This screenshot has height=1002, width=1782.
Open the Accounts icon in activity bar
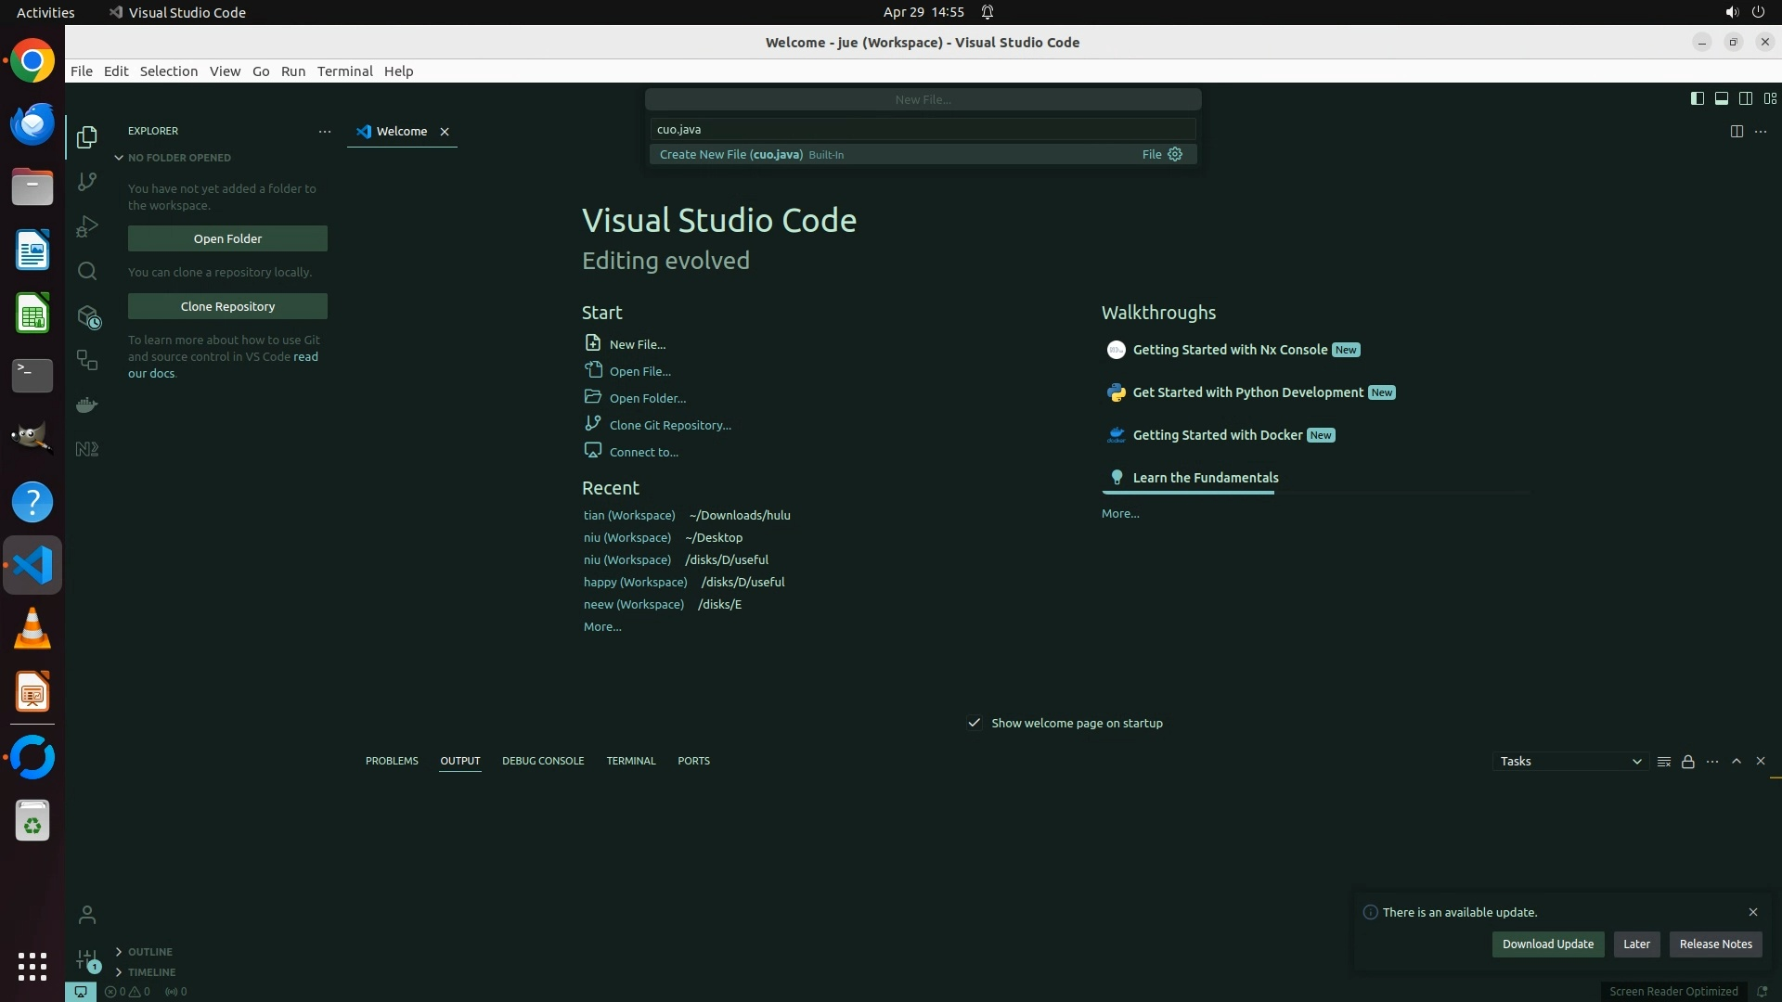[87, 915]
